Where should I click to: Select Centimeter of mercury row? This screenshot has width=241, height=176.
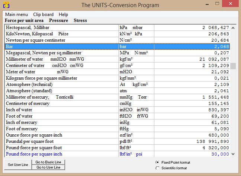click(117, 103)
